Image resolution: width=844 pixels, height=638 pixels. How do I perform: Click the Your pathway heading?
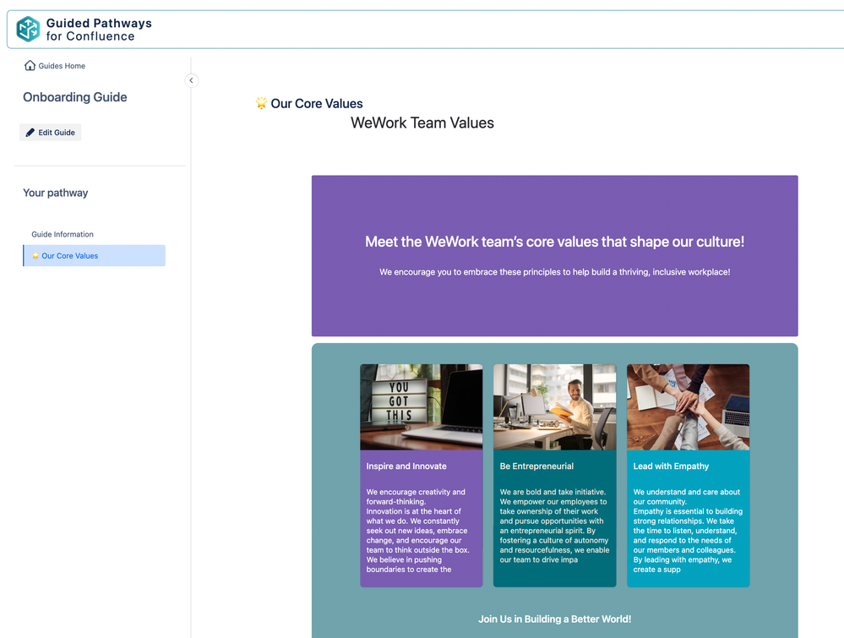click(56, 193)
